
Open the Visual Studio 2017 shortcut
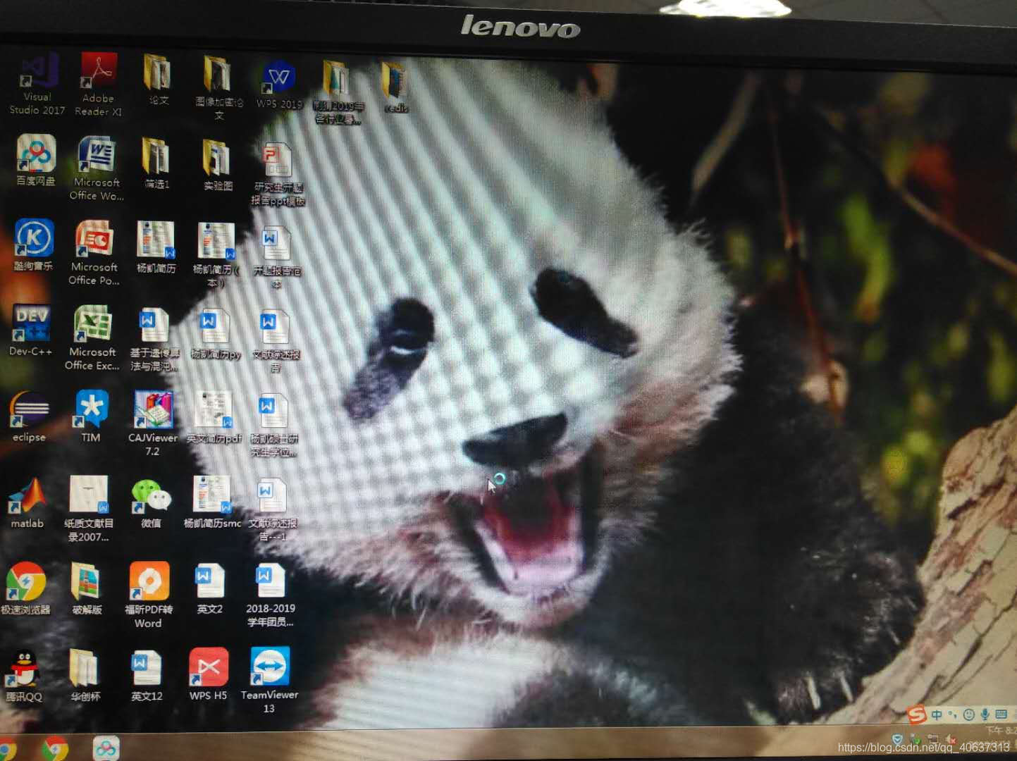[37, 84]
